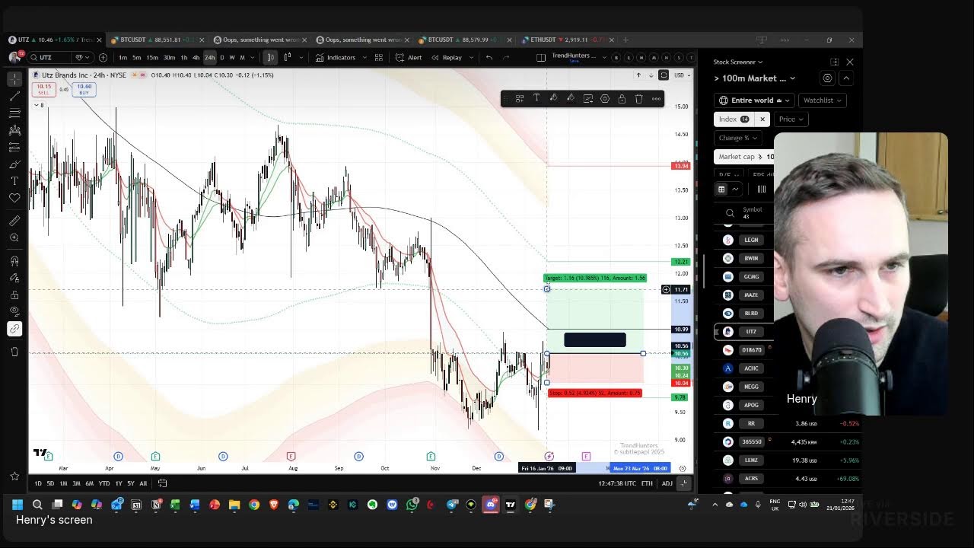Image resolution: width=974 pixels, height=548 pixels.
Task: Create an Alert from the top toolbar
Action: pyautogui.click(x=409, y=58)
